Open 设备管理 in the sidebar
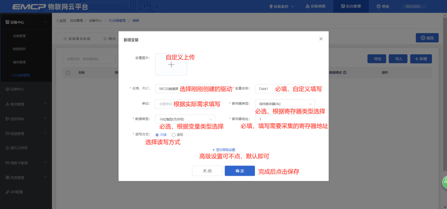The height and width of the screenshot is (209, 447). pyautogui.click(x=19, y=36)
